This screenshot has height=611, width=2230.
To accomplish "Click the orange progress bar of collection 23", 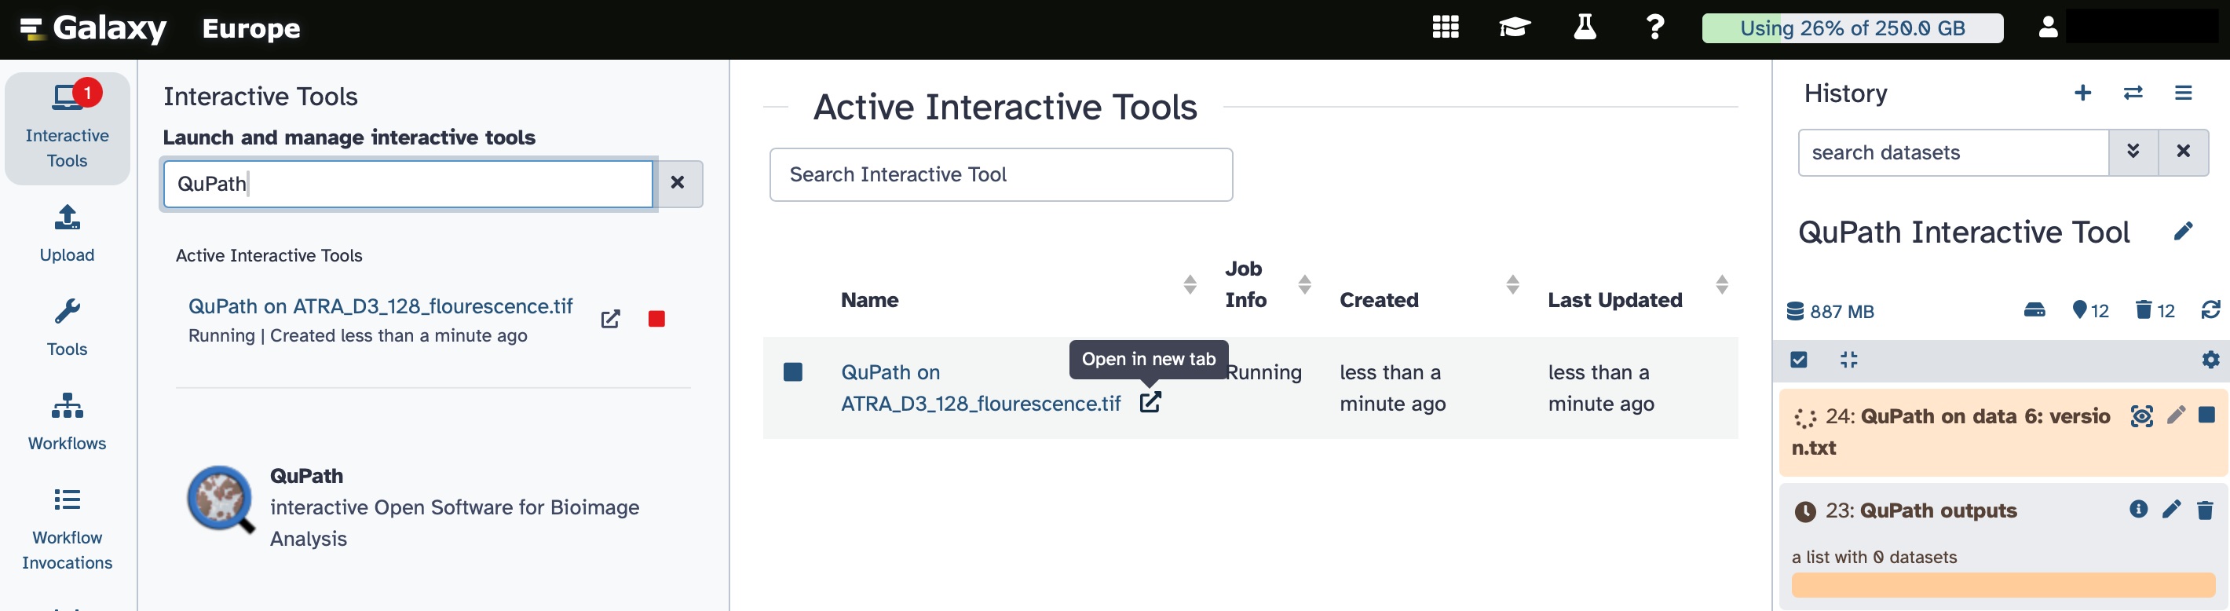I will click(x=2003, y=585).
